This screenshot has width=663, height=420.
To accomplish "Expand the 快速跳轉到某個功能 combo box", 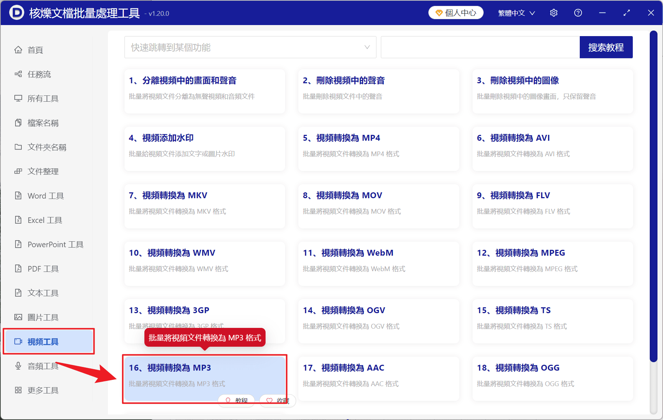I will (x=250, y=47).
